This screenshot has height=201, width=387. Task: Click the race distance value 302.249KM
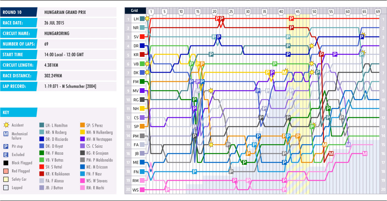pos(53,76)
